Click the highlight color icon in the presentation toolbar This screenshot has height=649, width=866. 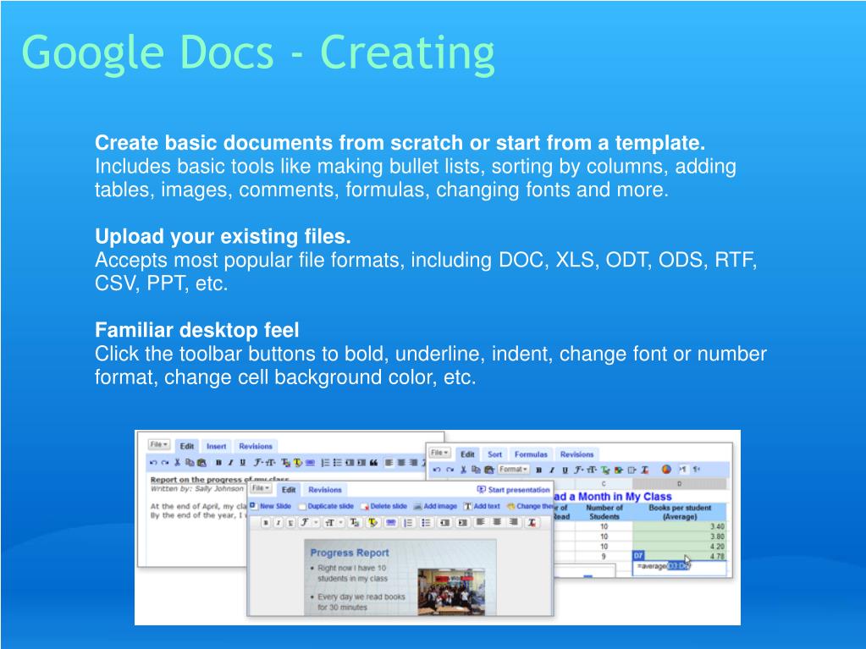pyautogui.click(x=372, y=522)
